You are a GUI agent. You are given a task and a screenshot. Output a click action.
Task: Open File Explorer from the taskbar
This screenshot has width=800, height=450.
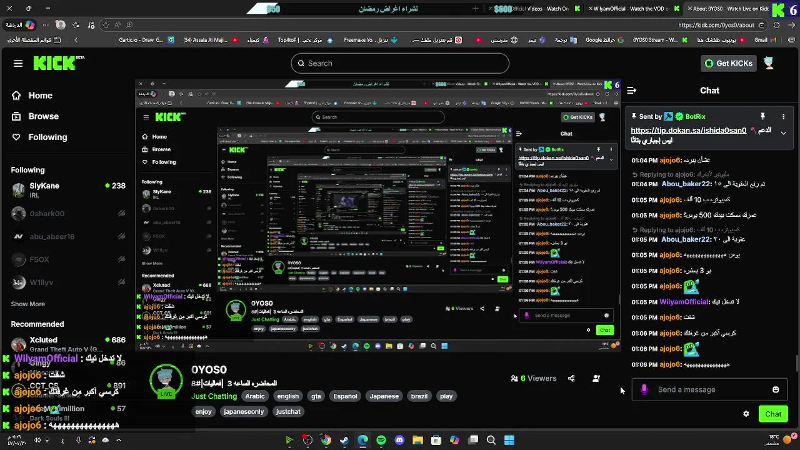coord(417,440)
